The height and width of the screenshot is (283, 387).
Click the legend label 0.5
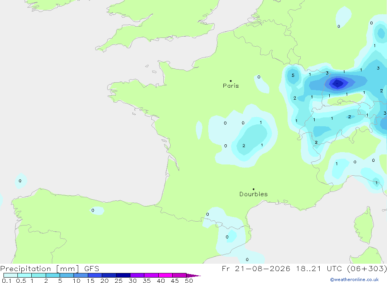pos(21,281)
